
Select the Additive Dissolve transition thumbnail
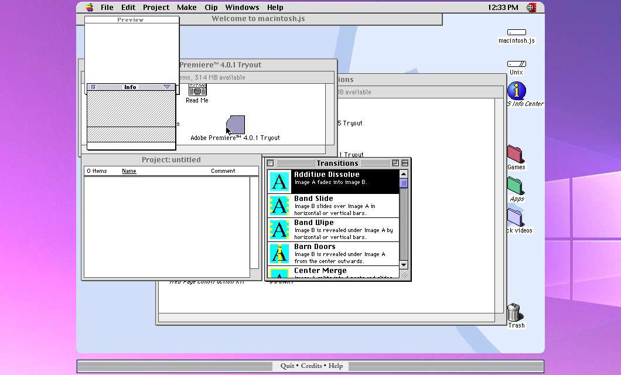pos(279,182)
